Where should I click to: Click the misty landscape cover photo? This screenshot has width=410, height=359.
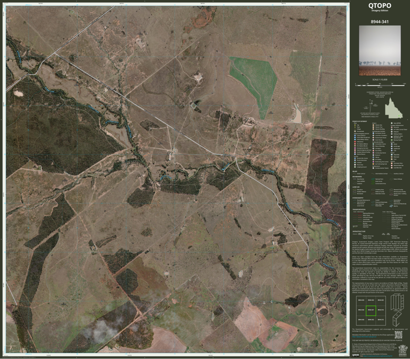point(380,51)
